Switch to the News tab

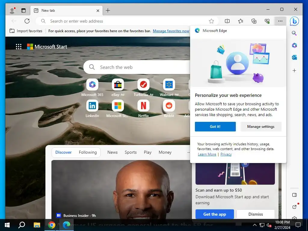(112, 152)
